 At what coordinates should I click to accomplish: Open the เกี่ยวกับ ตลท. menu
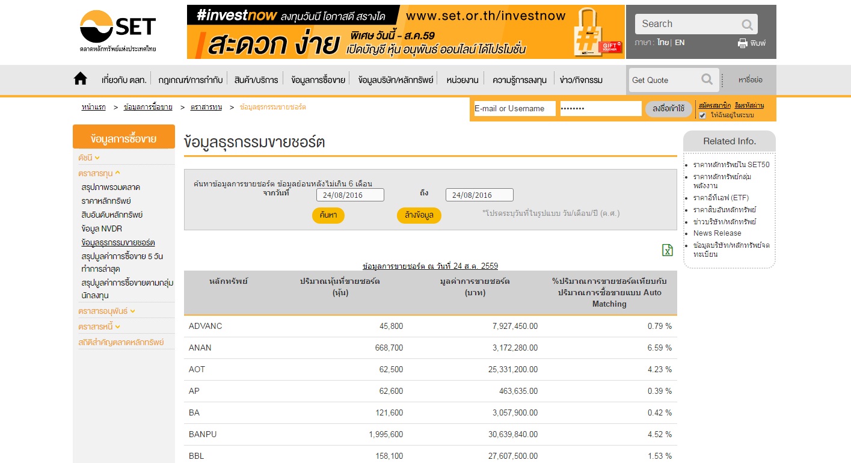pyautogui.click(x=124, y=79)
